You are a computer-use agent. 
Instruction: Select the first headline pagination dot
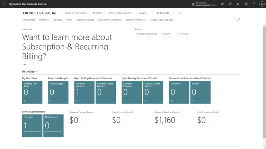pyautogui.click(x=23, y=64)
